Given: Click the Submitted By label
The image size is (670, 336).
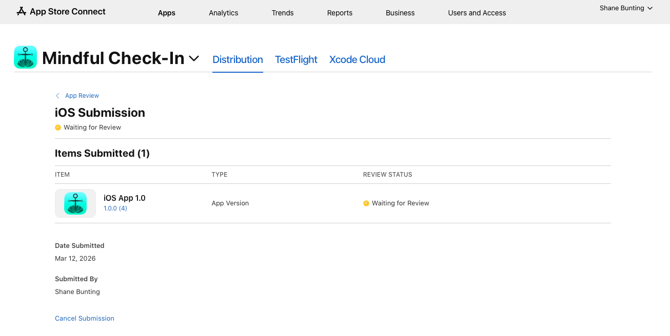Looking at the screenshot, I should point(76,279).
